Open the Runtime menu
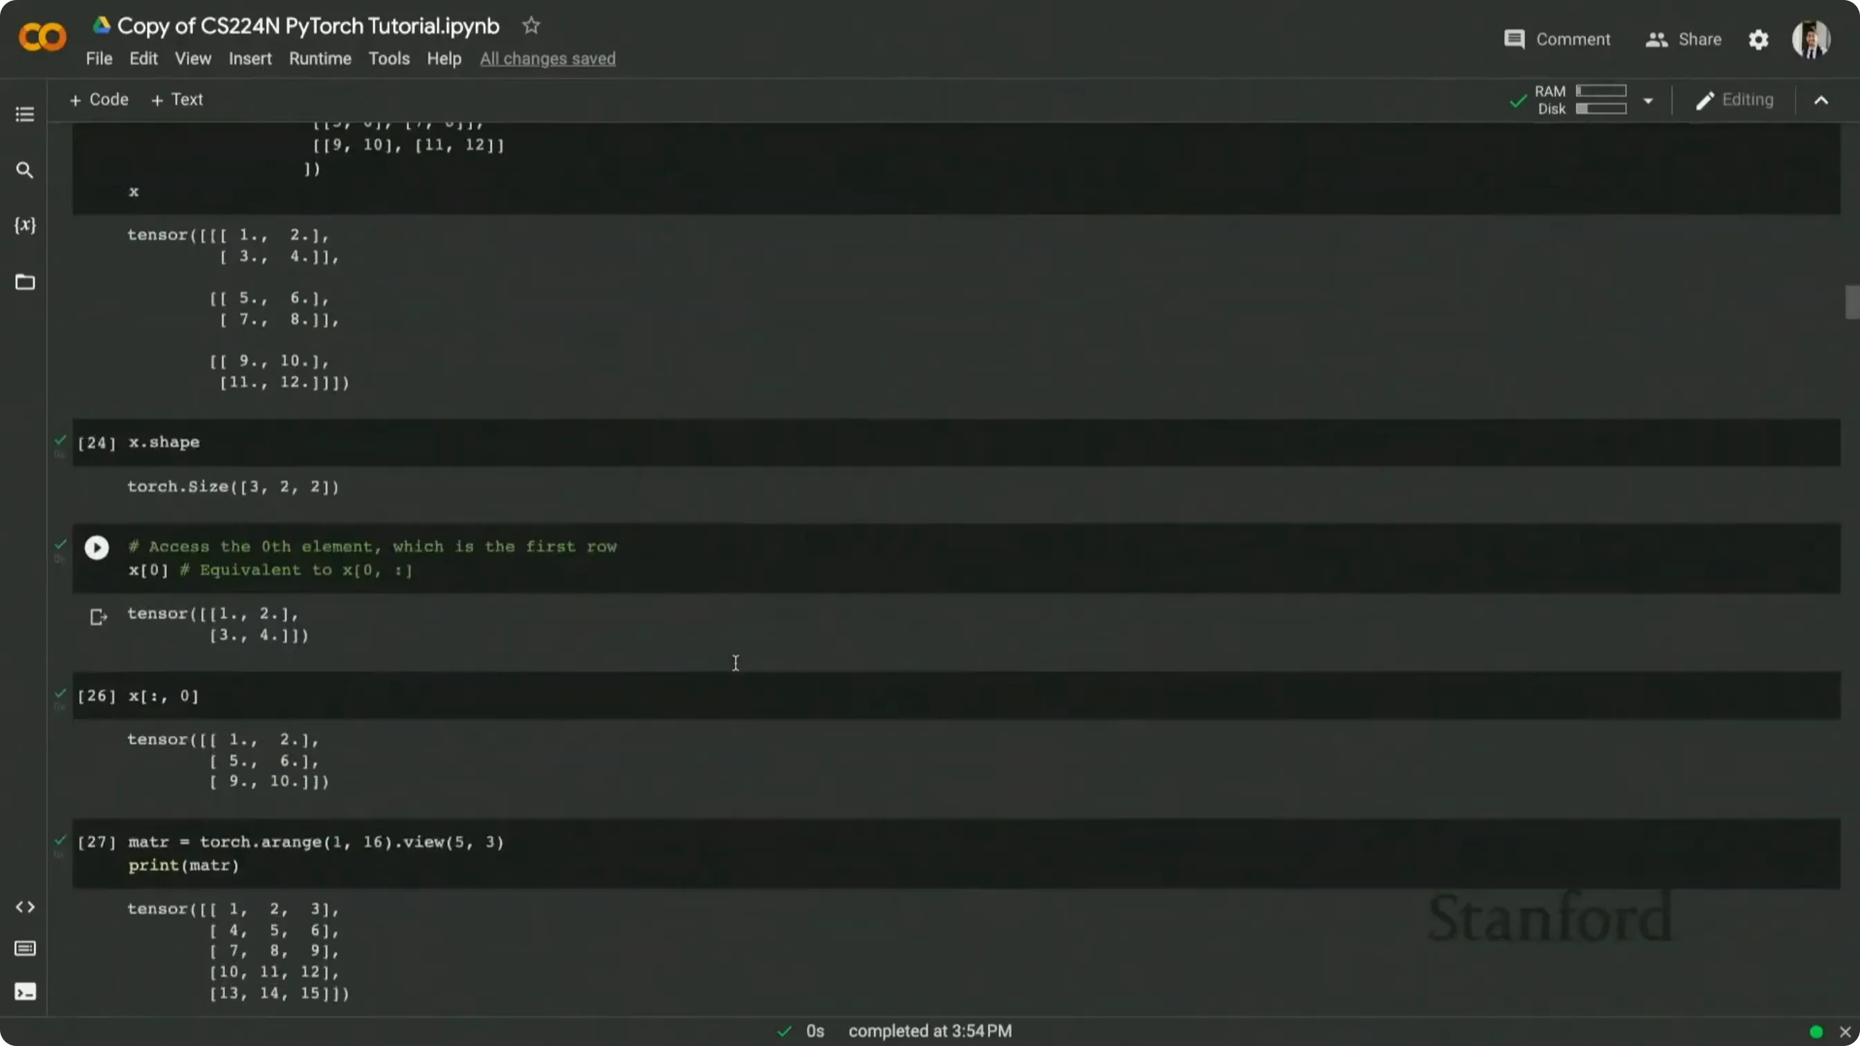Image resolution: width=1860 pixels, height=1046 pixels. (x=320, y=59)
